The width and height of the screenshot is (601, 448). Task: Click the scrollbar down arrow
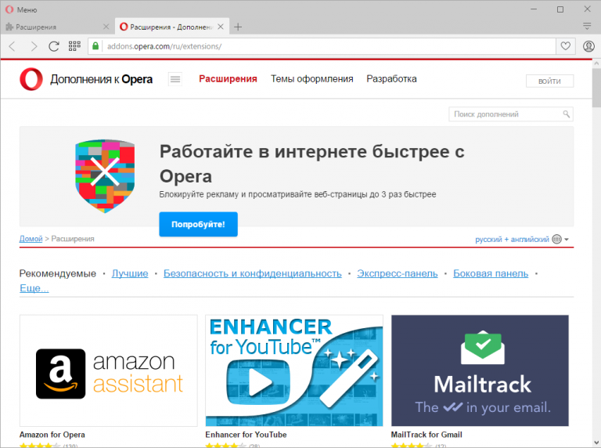point(596,443)
